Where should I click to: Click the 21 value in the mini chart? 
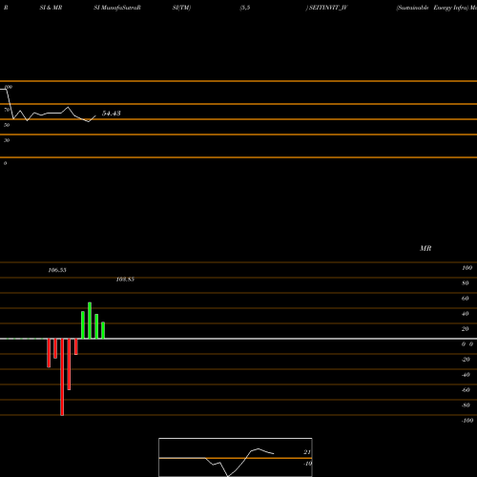[x=307, y=452]
